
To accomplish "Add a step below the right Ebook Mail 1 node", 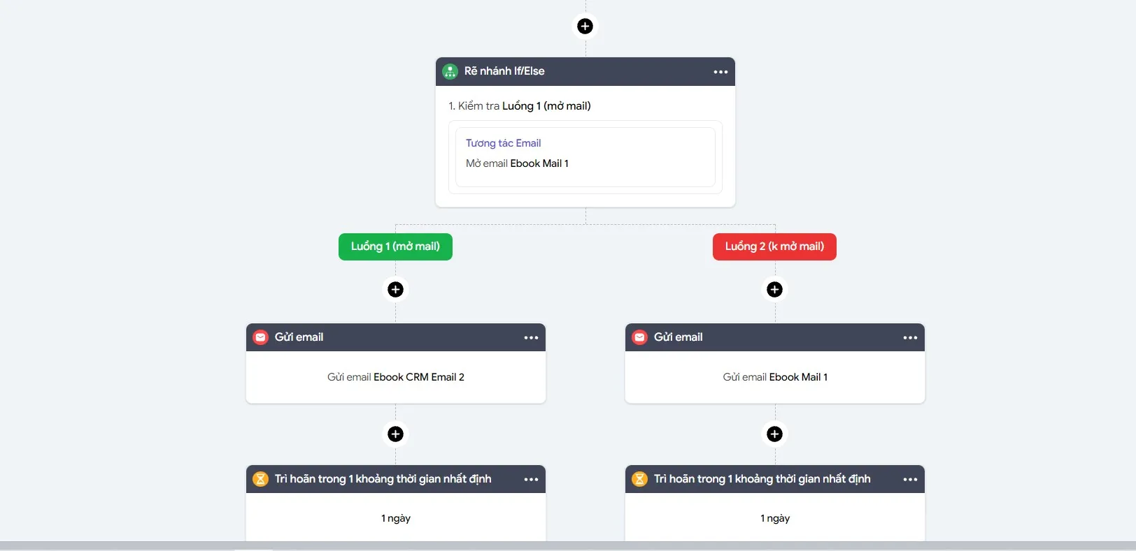I will tap(774, 434).
